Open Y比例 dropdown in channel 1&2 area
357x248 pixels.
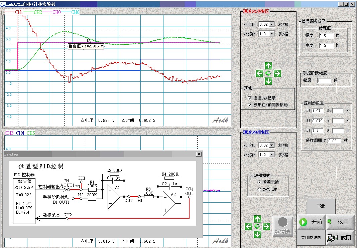point(271,34)
